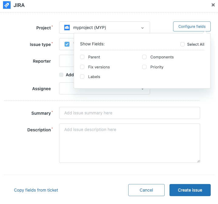Viewport: 218px width, 204px height.
Task: Click the Create issue button
Action: [190, 190]
